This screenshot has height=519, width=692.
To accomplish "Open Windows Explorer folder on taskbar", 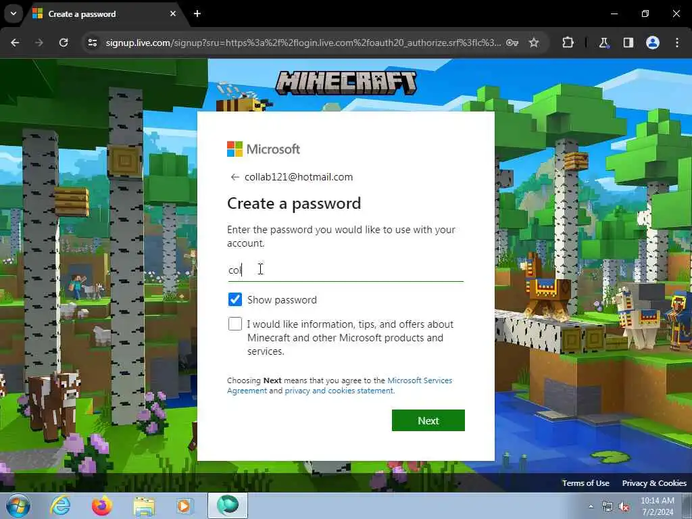I will click(x=144, y=506).
